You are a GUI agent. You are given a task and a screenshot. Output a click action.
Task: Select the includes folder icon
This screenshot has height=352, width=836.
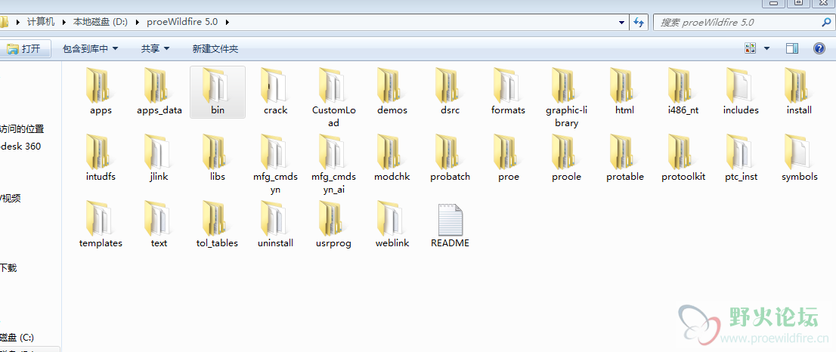[741, 85]
